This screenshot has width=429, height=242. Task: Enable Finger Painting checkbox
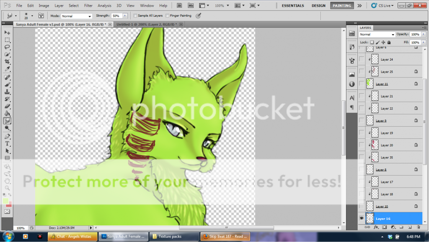168,15
